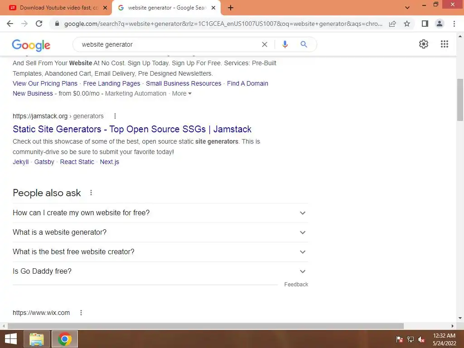This screenshot has height=348, width=464.
Task: Open Free Landing Pages link
Action: (x=111, y=83)
